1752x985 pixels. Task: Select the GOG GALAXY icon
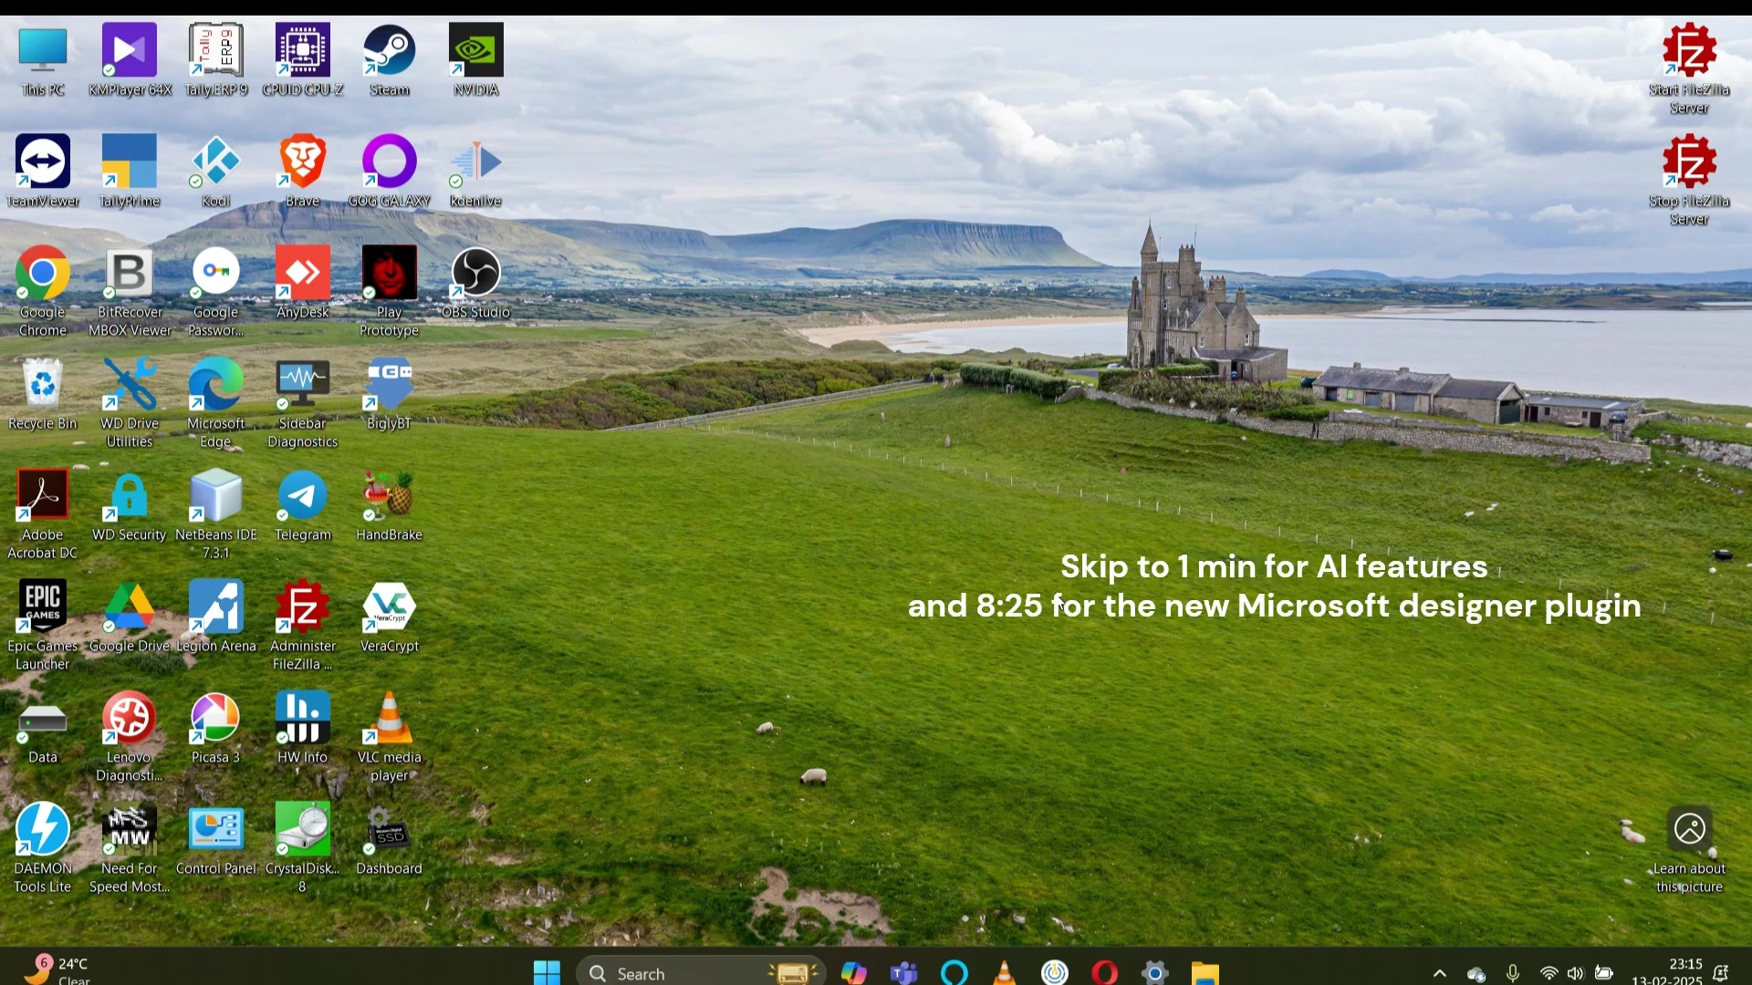tap(390, 171)
